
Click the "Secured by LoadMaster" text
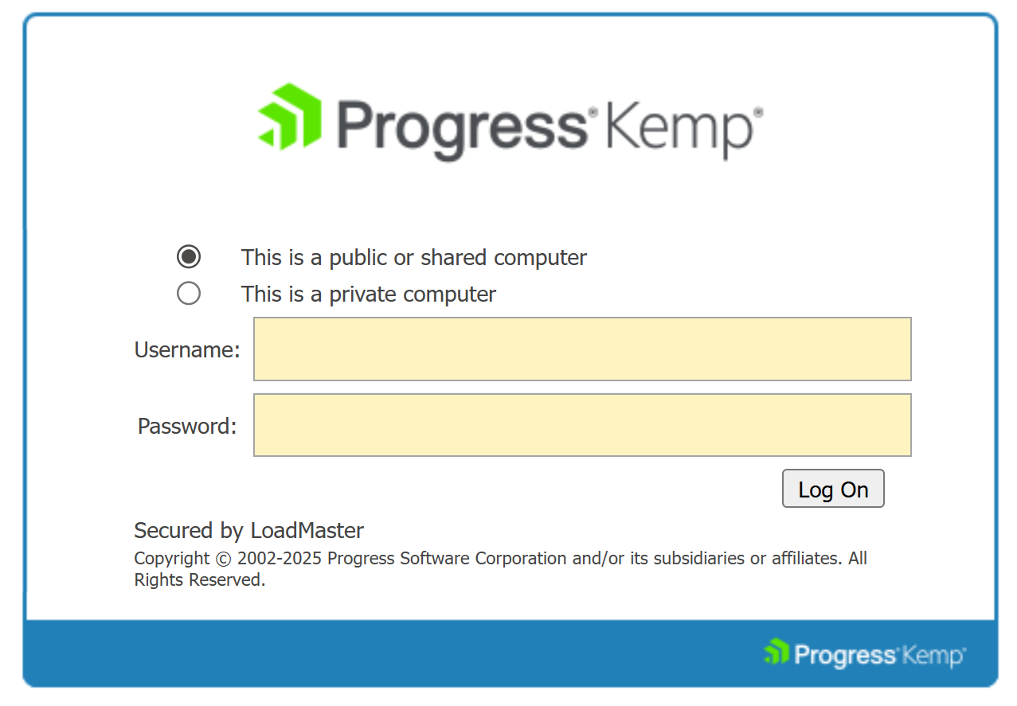tap(248, 531)
